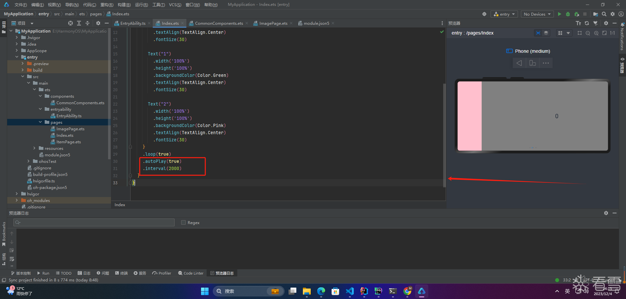Collapse all in Project panel
The width and height of the screenshot is (626, 299).
pyautogui.click(x=87, y=23)
